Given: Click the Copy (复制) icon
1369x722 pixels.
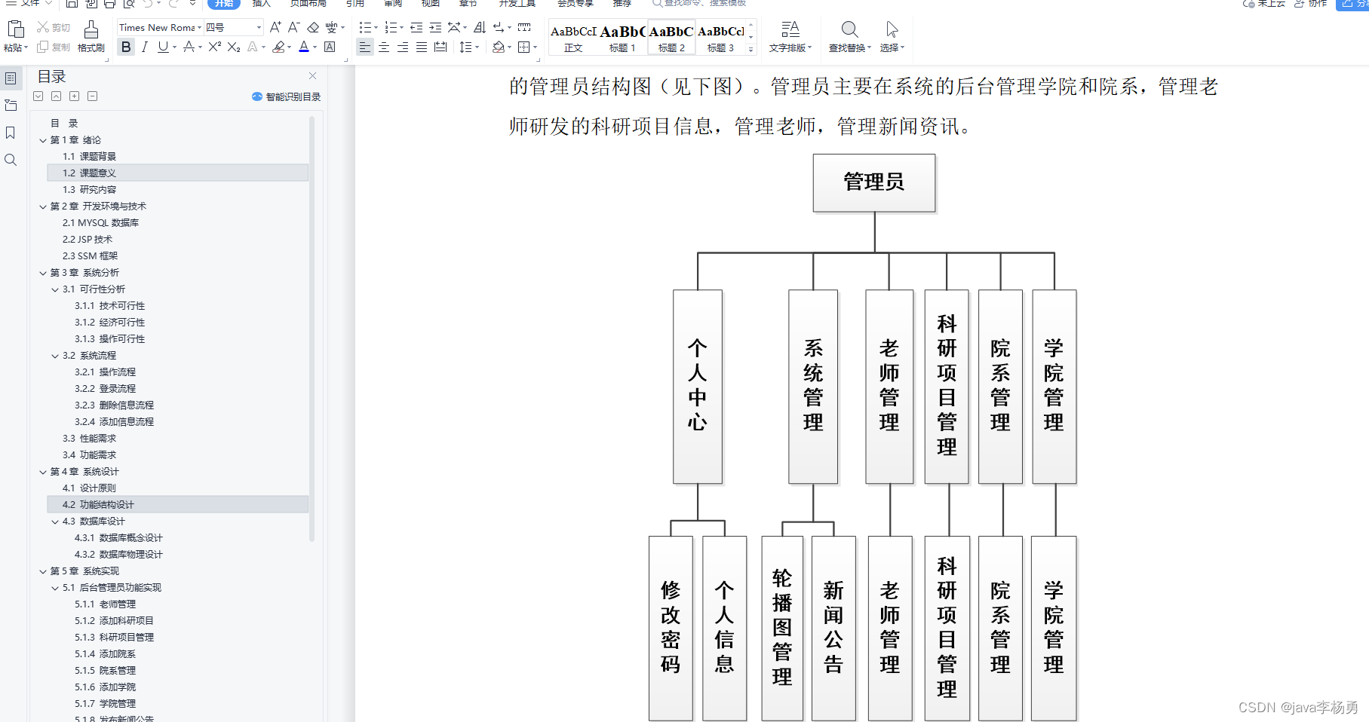Looking at the screenshot, I should pos(43,47).
